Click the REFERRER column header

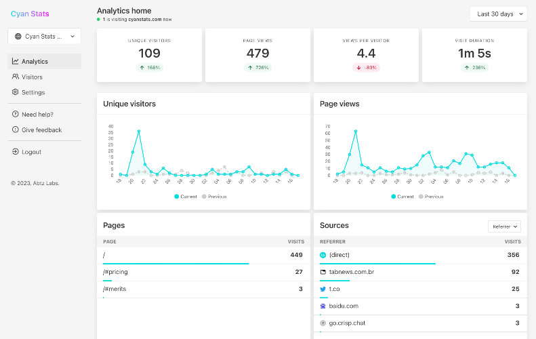point(333,241)
